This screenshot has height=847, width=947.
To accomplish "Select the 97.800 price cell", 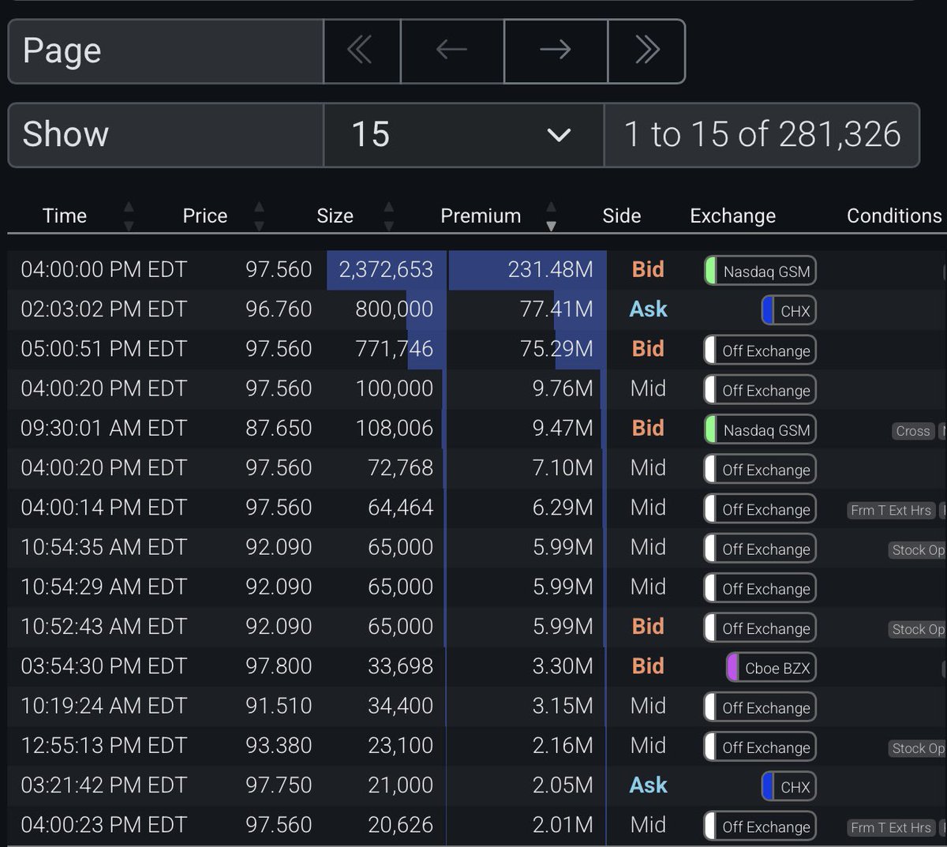I will coord(279,666).
